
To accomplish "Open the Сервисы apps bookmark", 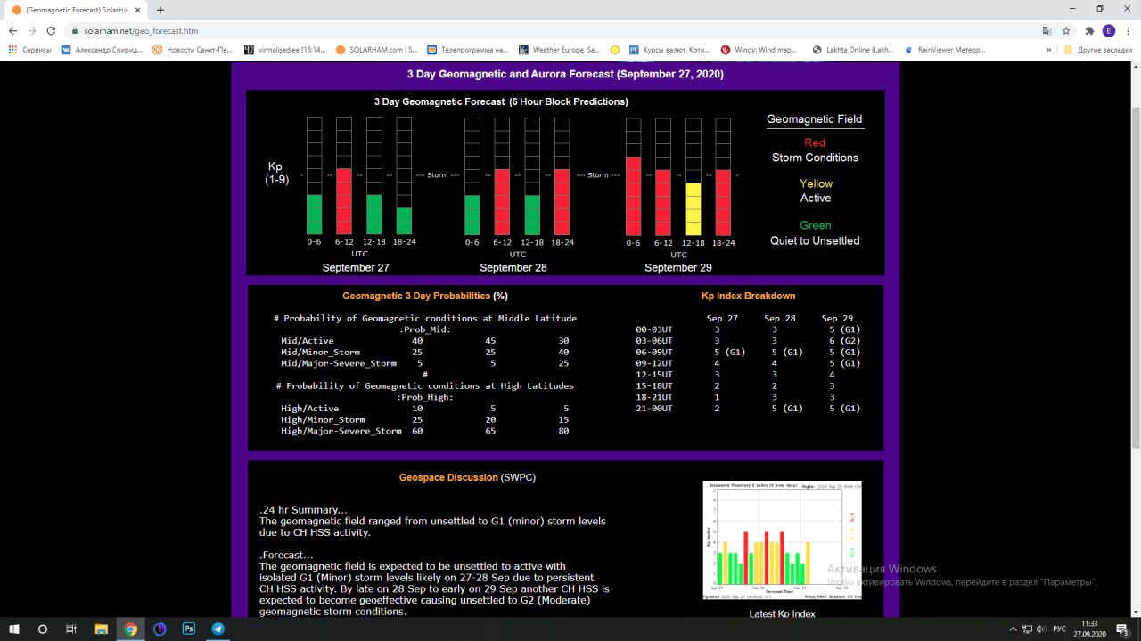I will point(29,50).
